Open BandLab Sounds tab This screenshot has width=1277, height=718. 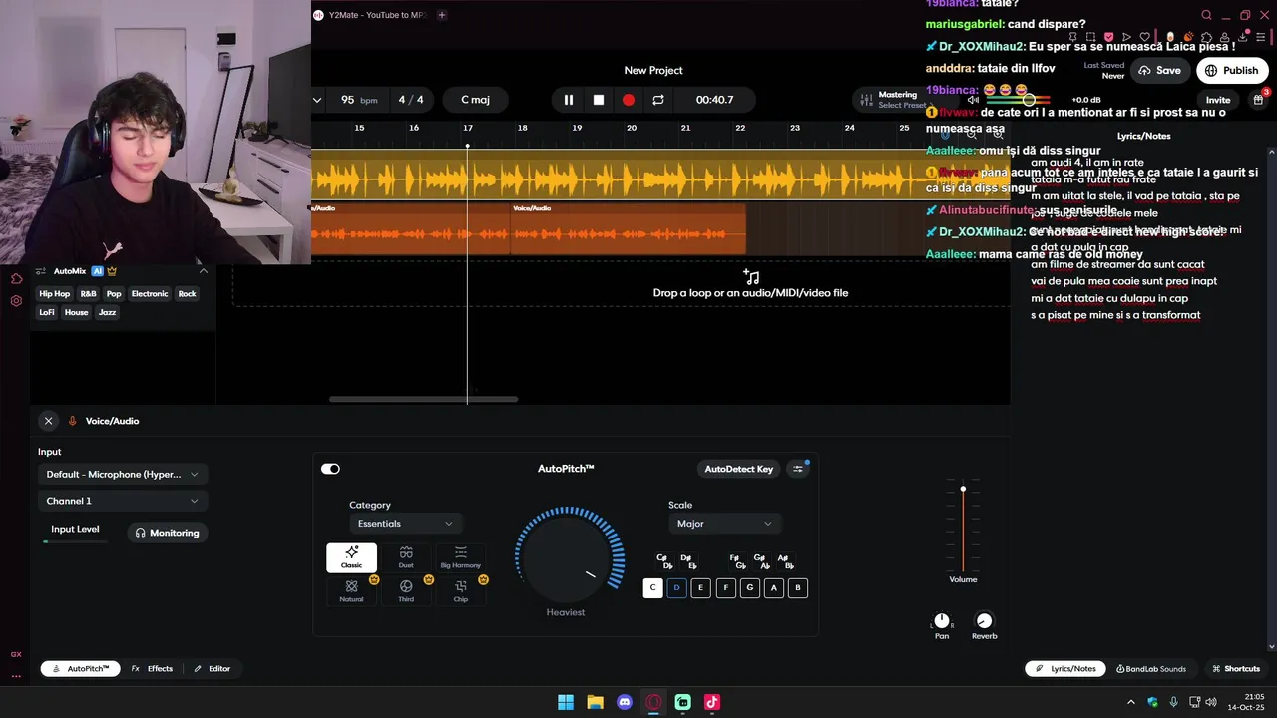pos(1151,669)
